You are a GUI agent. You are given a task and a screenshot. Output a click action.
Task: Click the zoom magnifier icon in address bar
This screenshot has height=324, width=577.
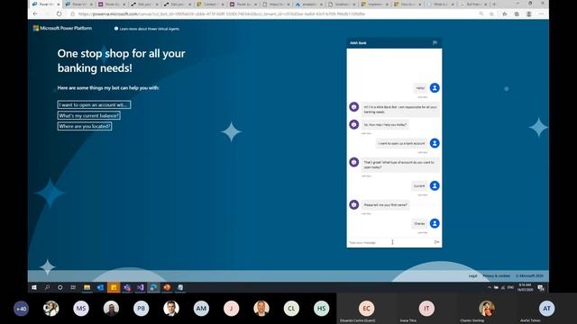tap(481, 14)
